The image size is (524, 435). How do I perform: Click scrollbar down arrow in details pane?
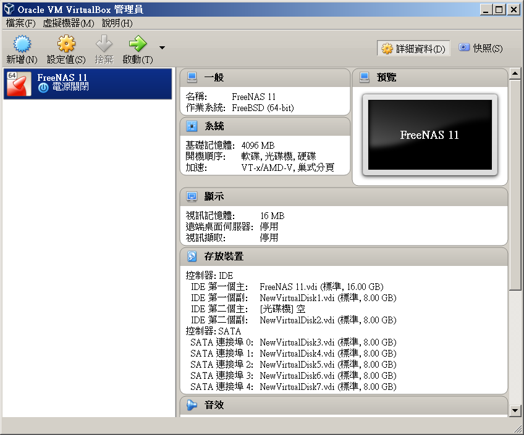pyautogui.click(x=515, y=411)
